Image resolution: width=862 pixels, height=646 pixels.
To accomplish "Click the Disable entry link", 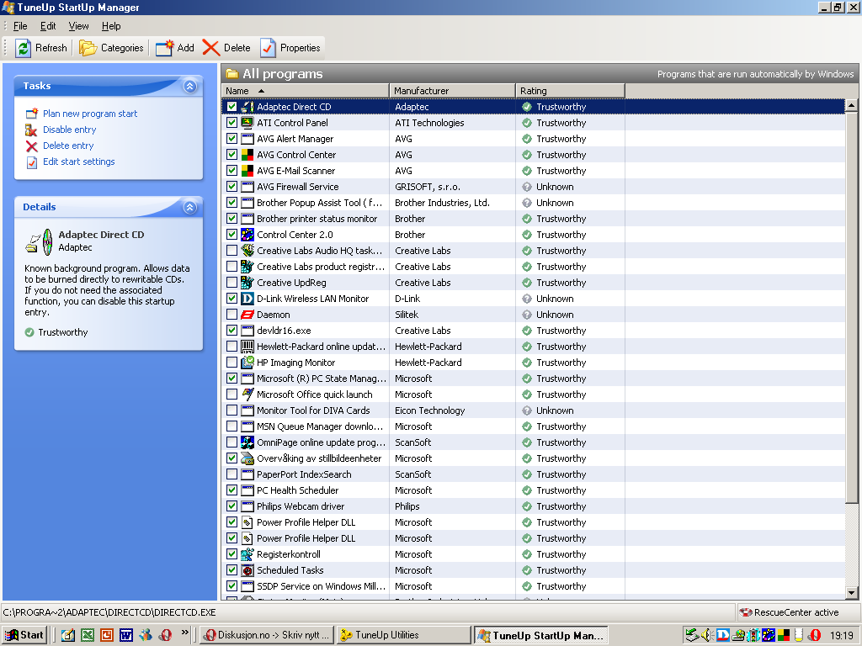I will coord(70,130).
